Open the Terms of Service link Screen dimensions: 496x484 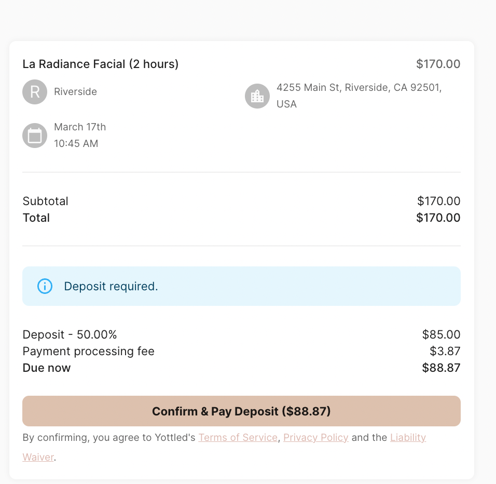[x=238, y=438]
